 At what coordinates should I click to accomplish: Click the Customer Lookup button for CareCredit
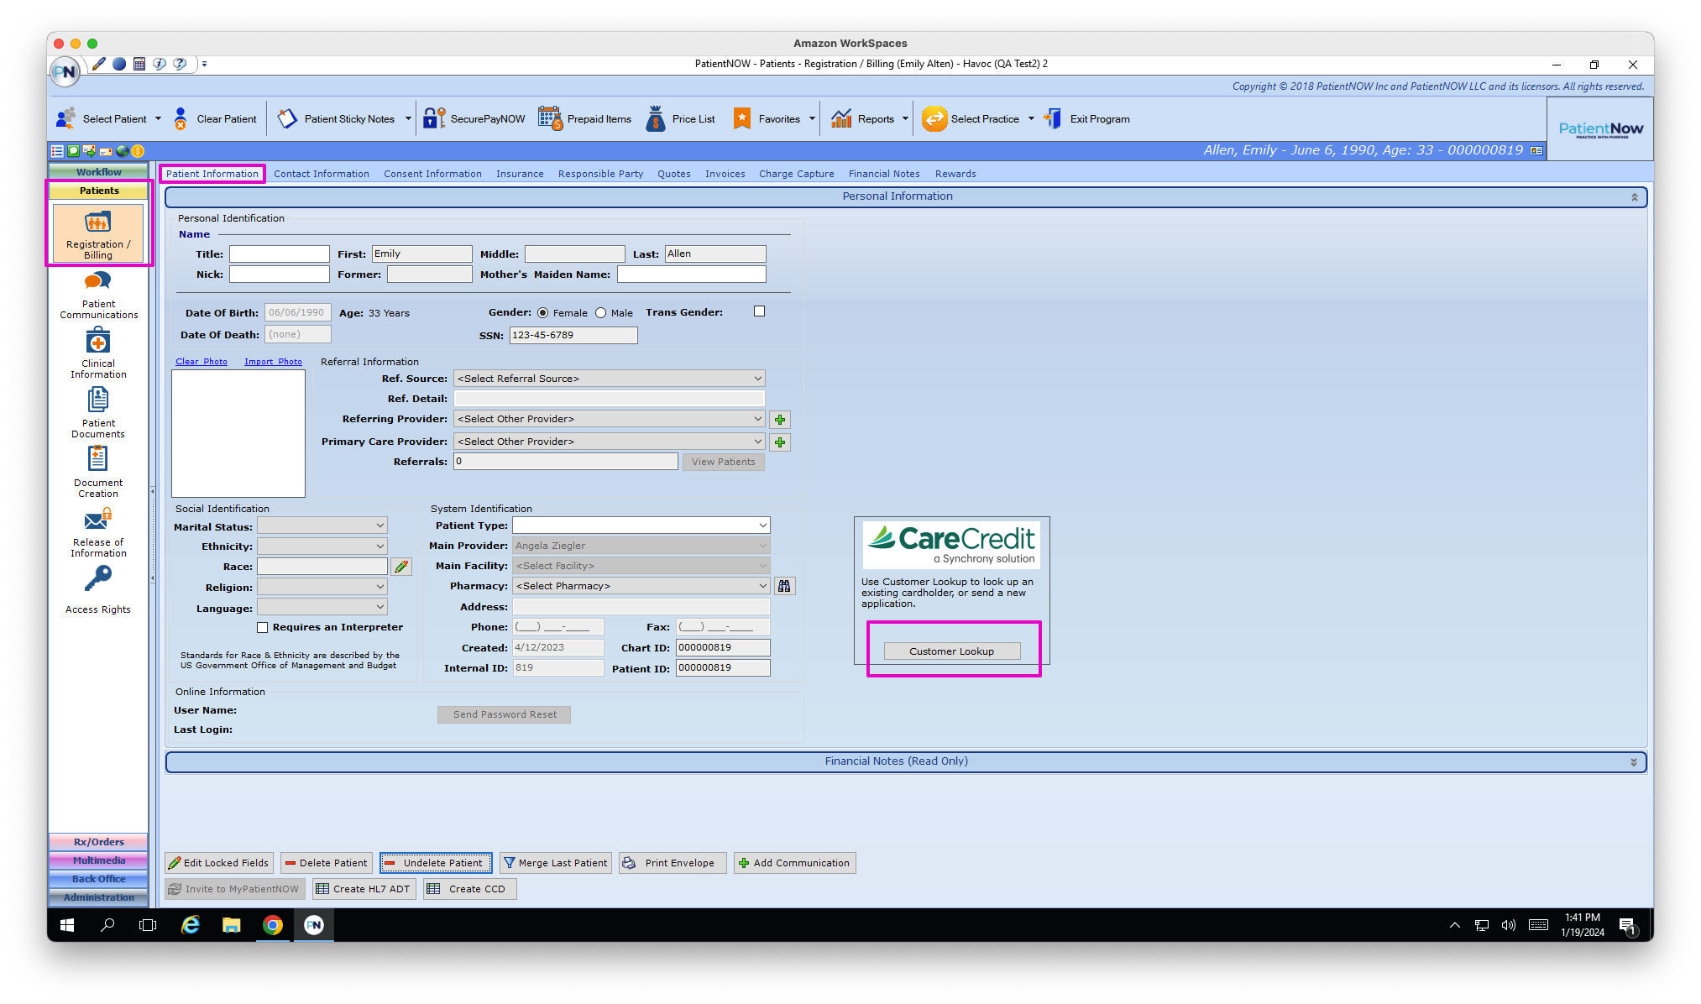click(951, 651)
